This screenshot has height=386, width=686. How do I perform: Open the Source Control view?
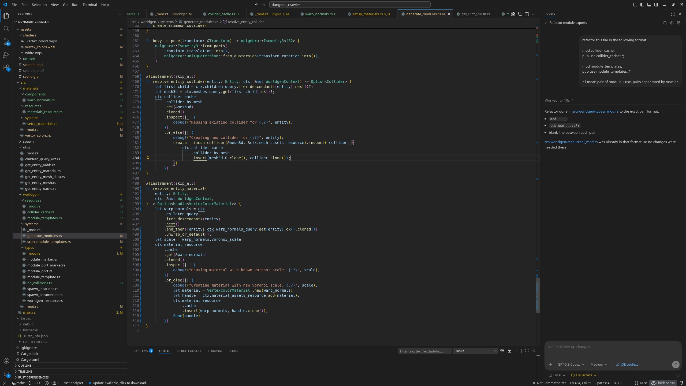[6, 42]
